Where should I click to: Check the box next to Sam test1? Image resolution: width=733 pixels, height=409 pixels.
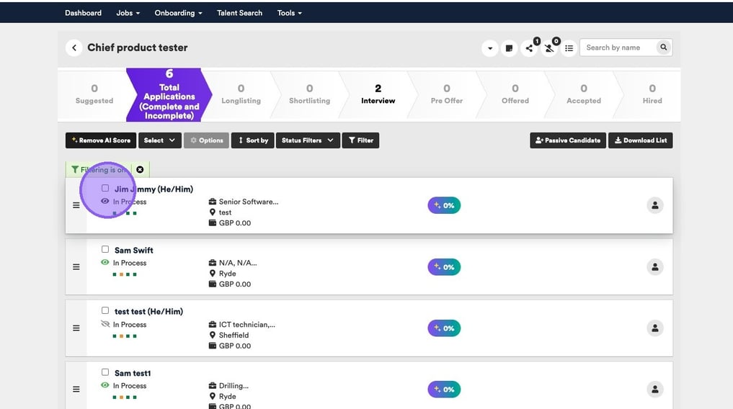(105, 372)
